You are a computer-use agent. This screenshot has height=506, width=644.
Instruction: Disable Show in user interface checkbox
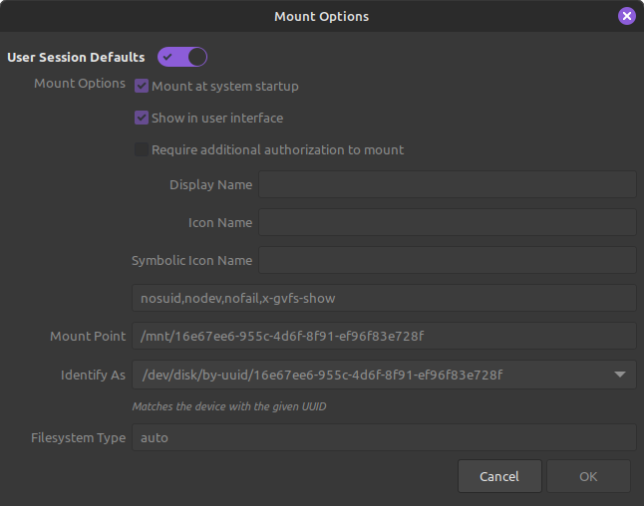[142, 119]
